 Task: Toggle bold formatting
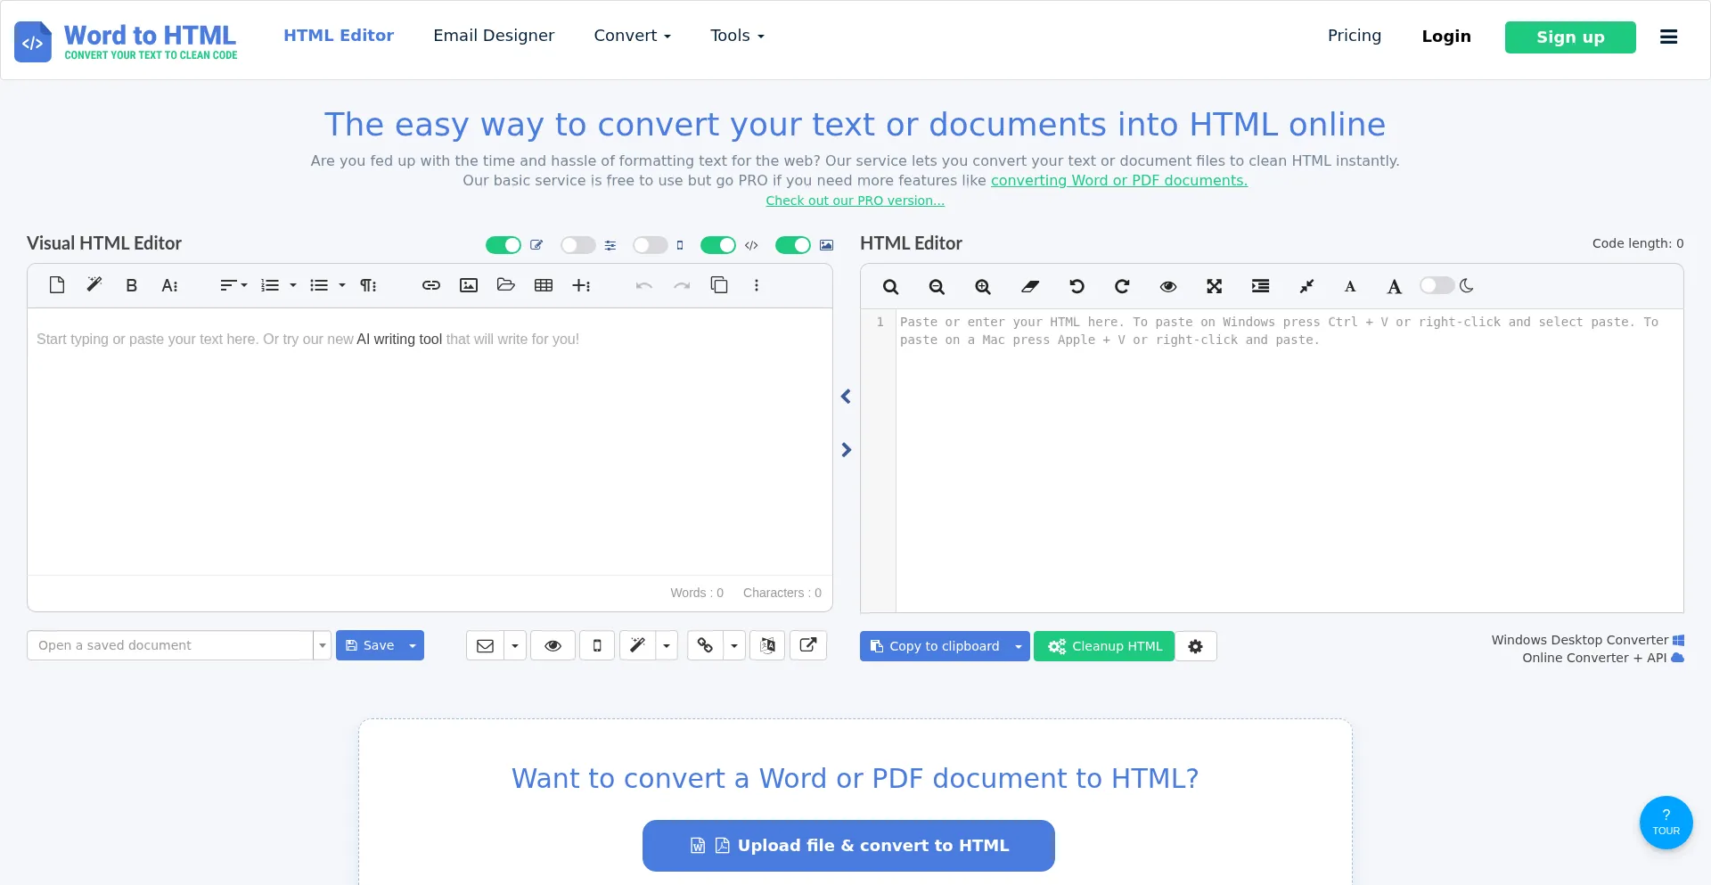132,285
